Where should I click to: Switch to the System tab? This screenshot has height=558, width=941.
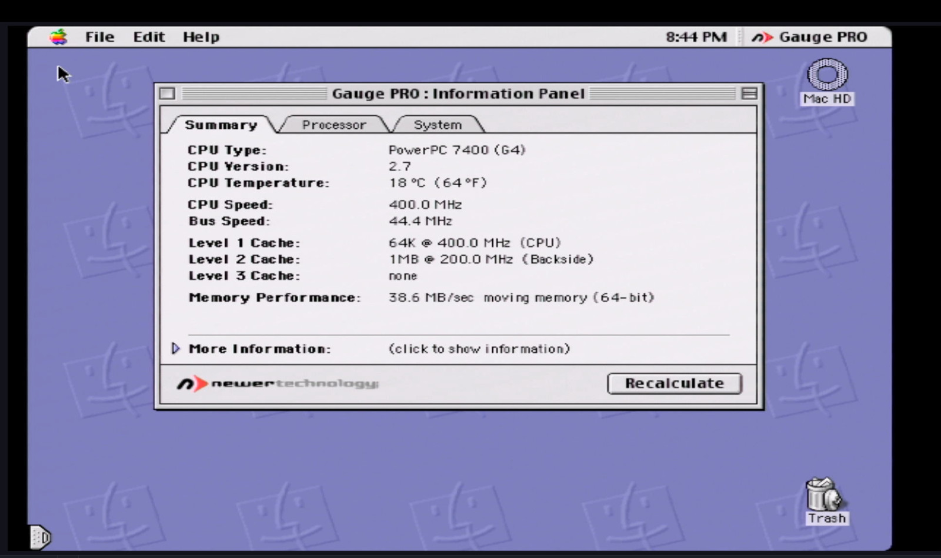pyautogui.click(x=438, y=125)
